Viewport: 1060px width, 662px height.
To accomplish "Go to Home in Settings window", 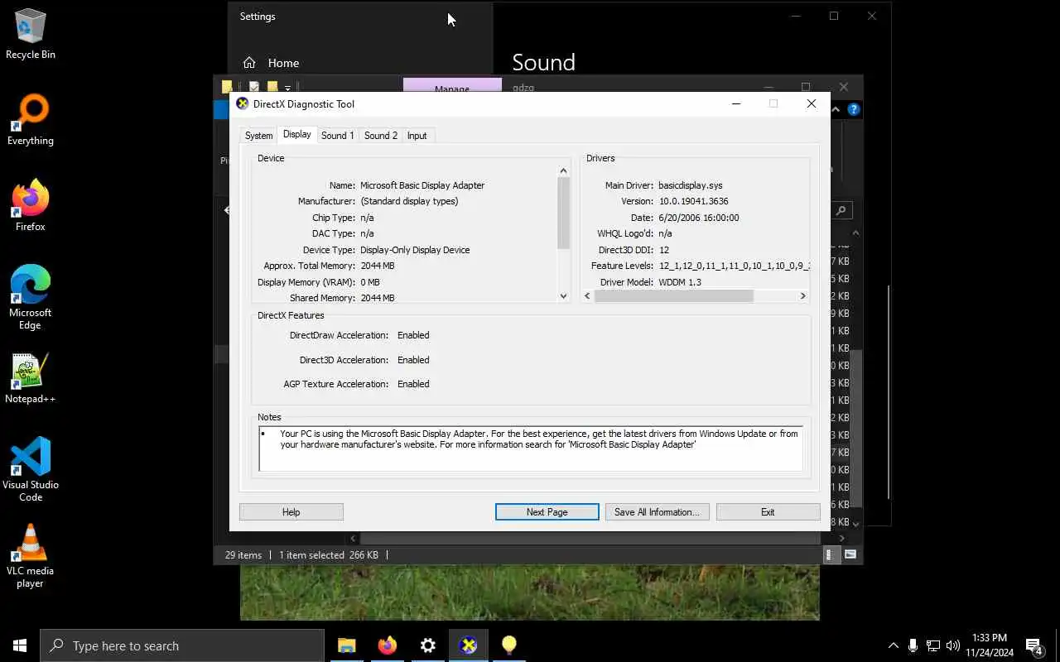I will [283, 63].
